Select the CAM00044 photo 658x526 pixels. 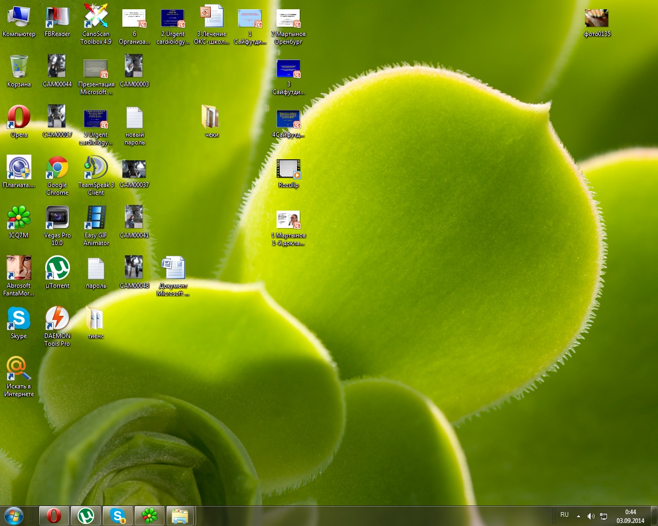pos(57,71)
